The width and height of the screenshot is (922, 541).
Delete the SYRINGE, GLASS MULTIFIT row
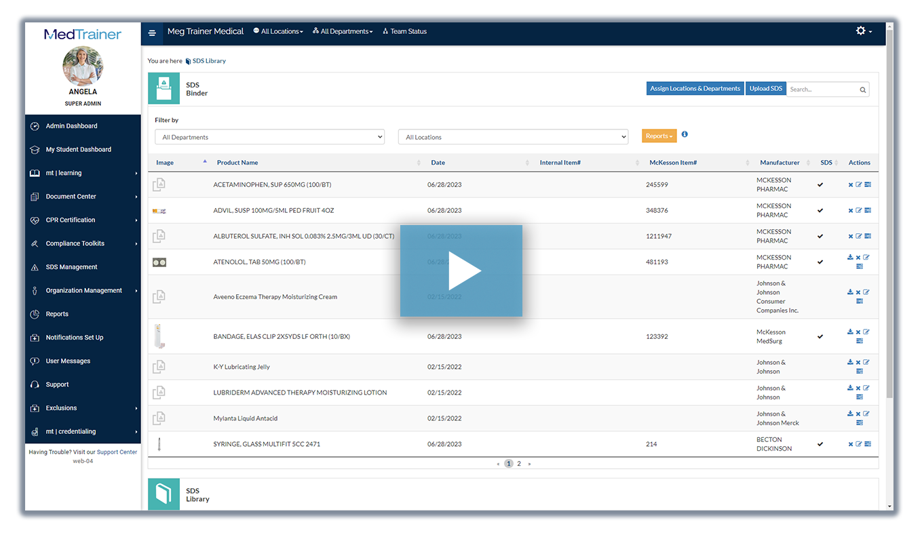851,445
